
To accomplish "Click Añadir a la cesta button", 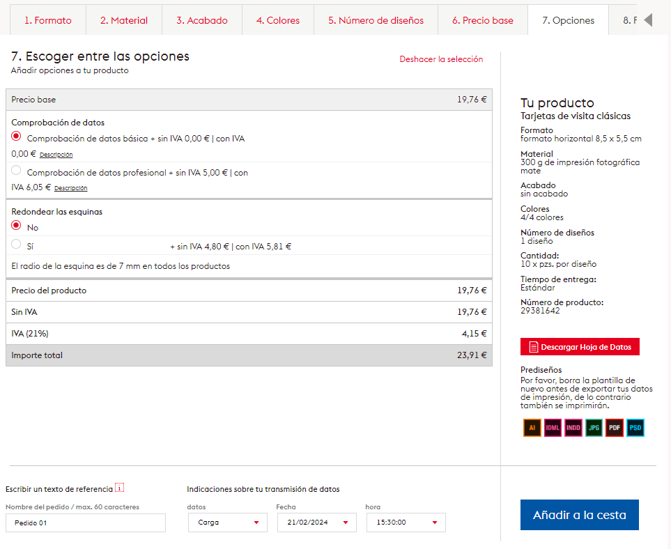I will 579,515.
